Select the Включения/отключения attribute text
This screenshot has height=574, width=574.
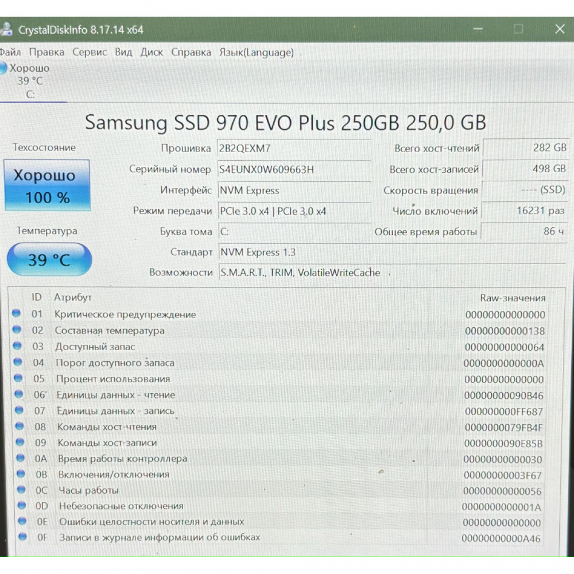pyautogui.click(x=114, y=475)
